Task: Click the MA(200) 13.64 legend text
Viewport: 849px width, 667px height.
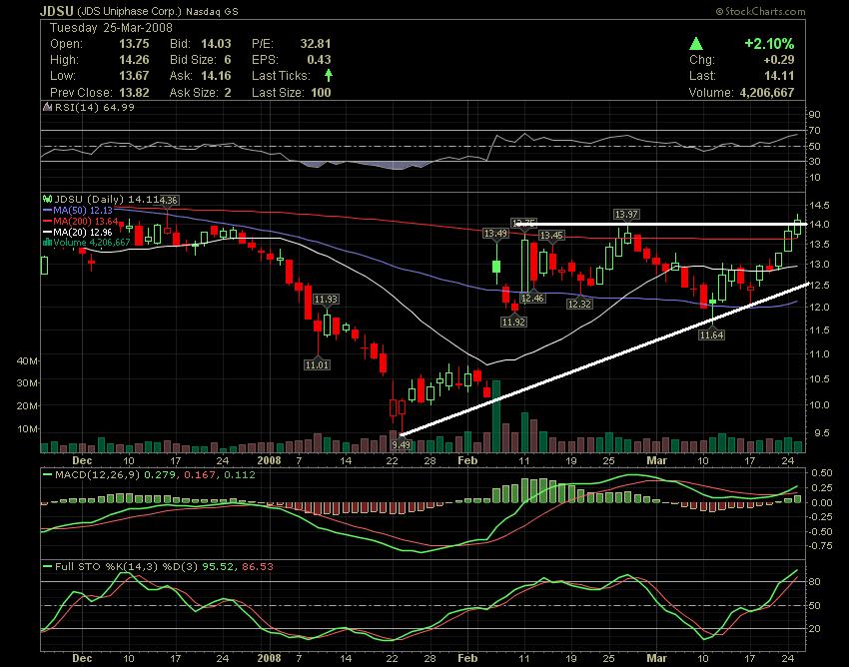Action: coord(86,222)
